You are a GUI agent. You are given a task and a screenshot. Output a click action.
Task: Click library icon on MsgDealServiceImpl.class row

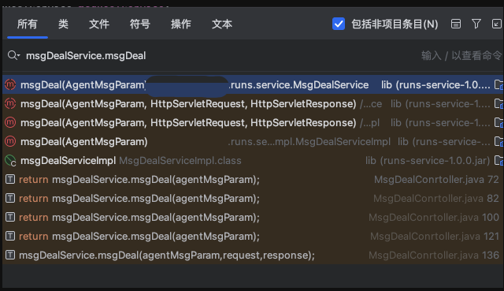(498, 160)
